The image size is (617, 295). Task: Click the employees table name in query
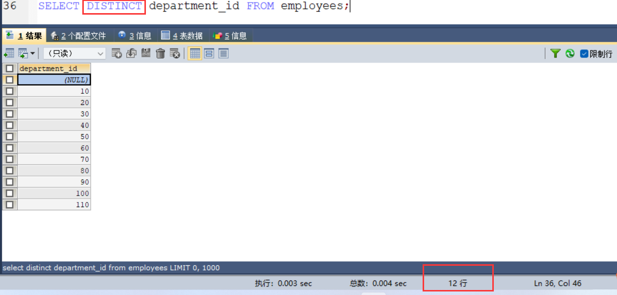(313, 6)
